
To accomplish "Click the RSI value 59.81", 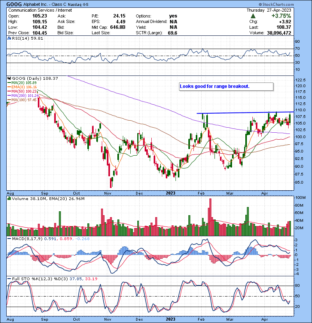I will 36,38.
